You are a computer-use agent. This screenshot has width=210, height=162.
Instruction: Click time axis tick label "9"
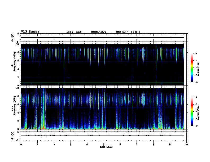tap(170, 145)
